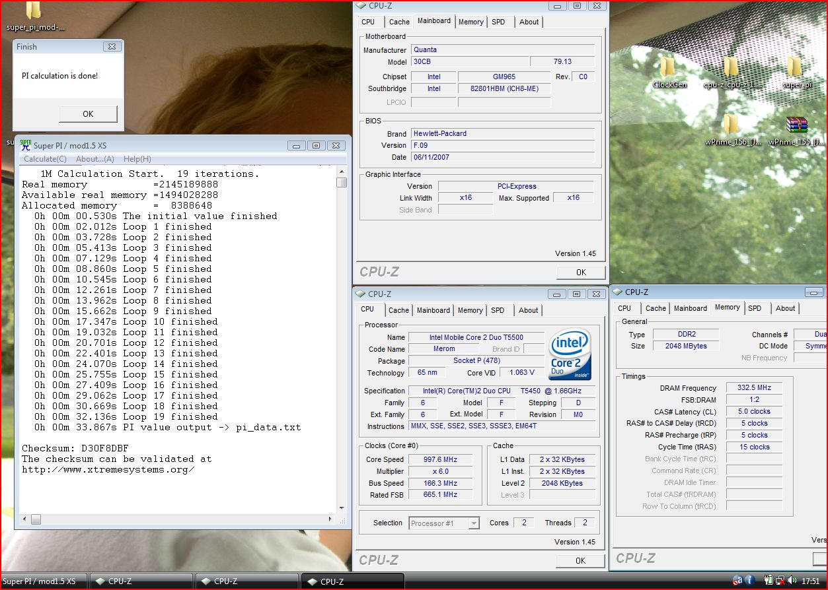Close the Finish dialog with its X button
This screenshot has height=590, width=828.
click(112, 47)
